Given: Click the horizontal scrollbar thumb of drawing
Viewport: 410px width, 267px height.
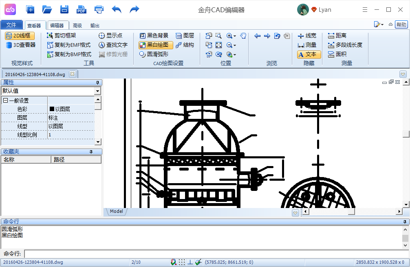Looking at the screenshot, I should click(351, 211).
